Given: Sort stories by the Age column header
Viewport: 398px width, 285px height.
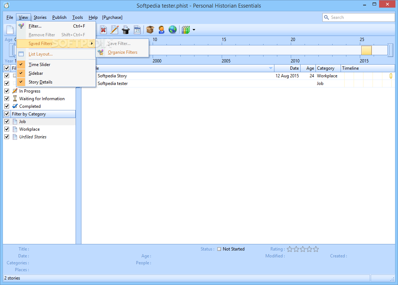Looking at the screenshot, I should tap(308, 68).
